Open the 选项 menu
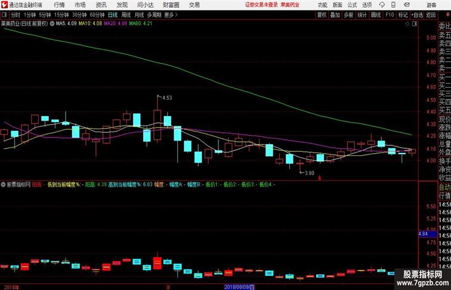The height and width of the screenshot is (290, 451). [367, 5]
